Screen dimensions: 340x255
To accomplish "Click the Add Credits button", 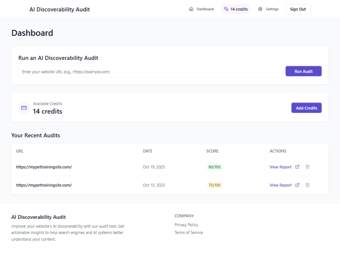I will click(306, 108).
